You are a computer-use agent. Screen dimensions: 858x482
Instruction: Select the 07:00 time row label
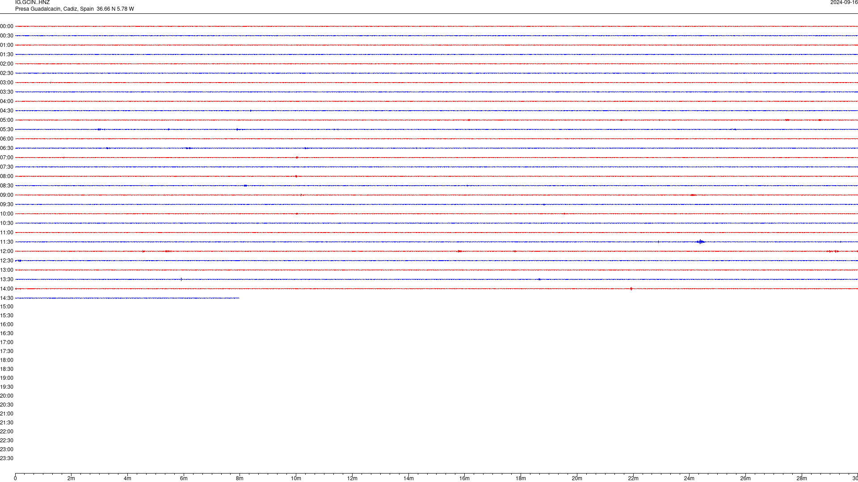(x=7, y=158)
